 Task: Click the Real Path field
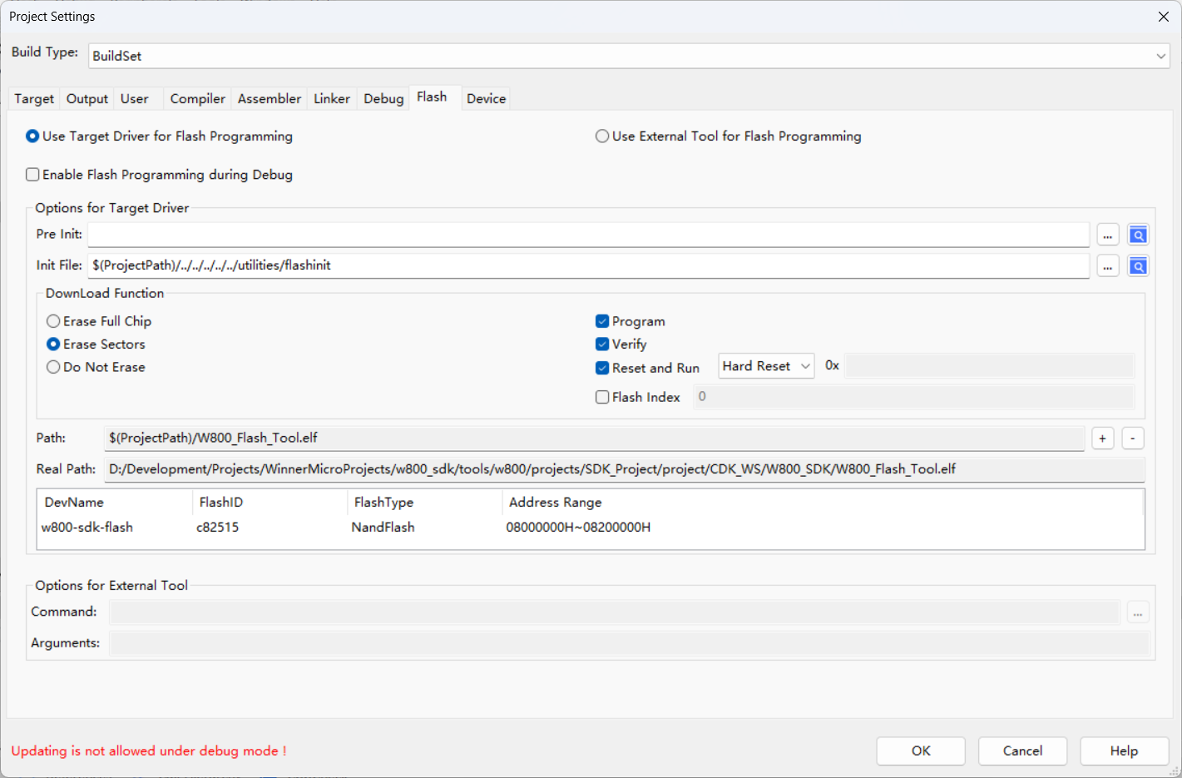coord(625,469)
